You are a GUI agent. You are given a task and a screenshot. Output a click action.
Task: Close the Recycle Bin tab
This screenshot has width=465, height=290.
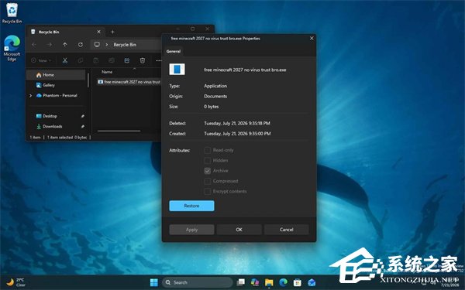[x=98, y=32]
